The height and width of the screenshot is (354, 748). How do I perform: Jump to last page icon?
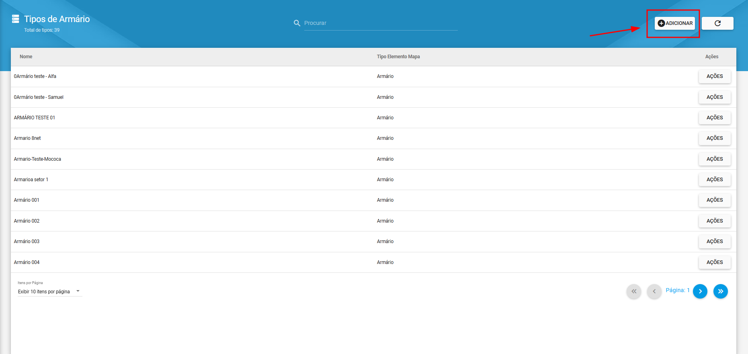(x=721, y=291)
